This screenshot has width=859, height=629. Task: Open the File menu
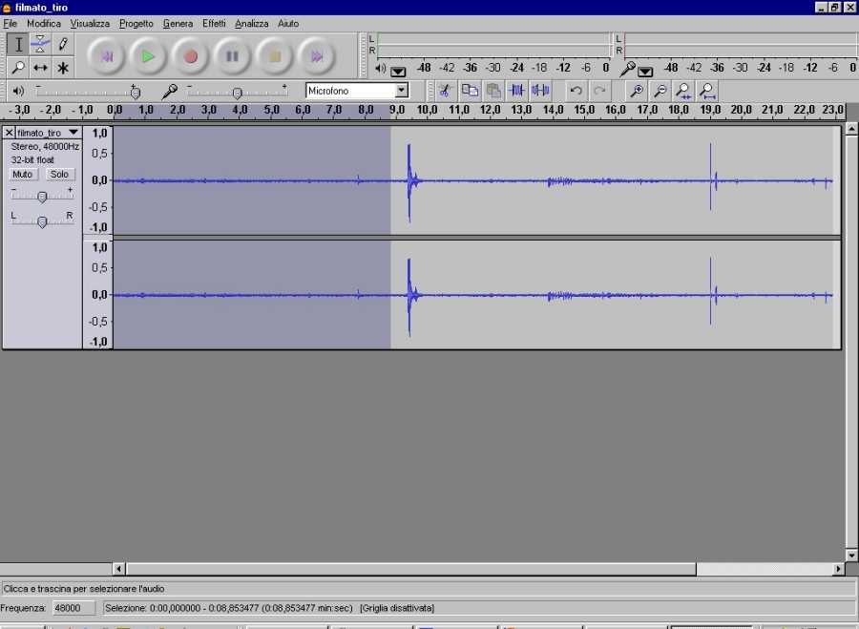point(10,24)
